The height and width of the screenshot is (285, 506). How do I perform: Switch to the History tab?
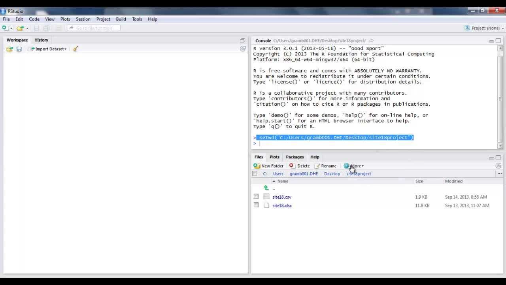(41, 40)
